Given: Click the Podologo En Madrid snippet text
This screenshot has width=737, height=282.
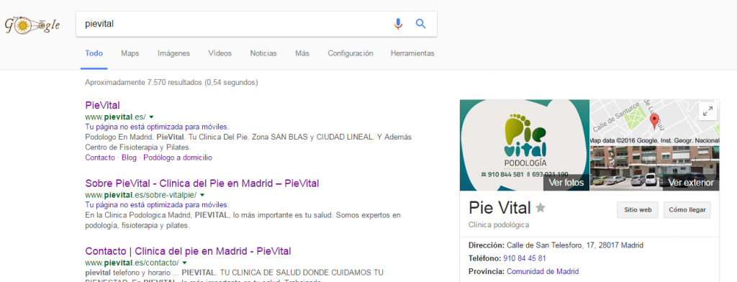Looking at the screenshot, I should point(248,142).
